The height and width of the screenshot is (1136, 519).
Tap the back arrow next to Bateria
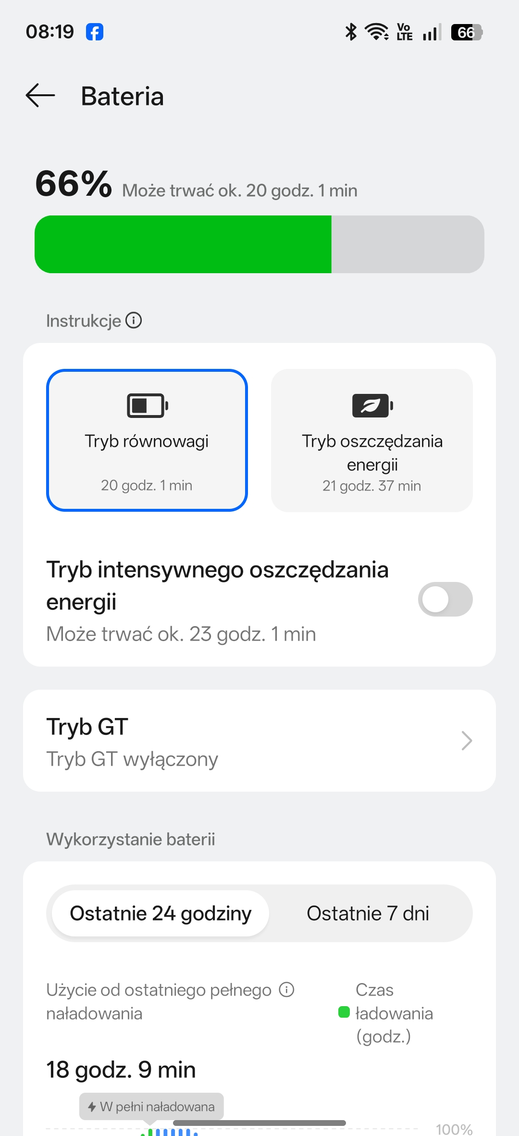pyautogui.click(x=40, y=95)
